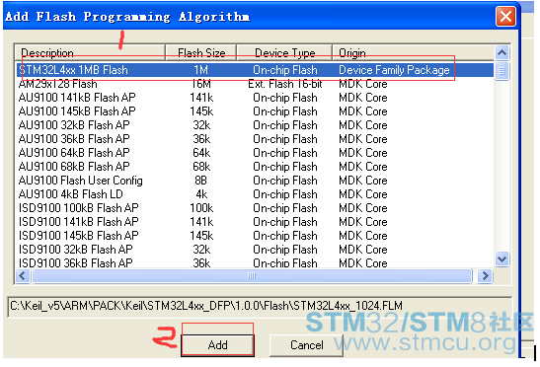Screen dimensions: 540x367
Task: Click the horizontal scrollbar thumb
Action: coord(252,276)
